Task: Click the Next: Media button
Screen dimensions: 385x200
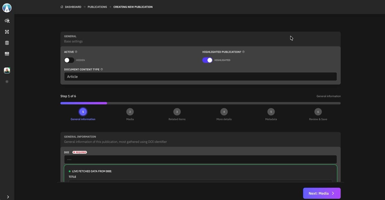Action: coord(322,193)
